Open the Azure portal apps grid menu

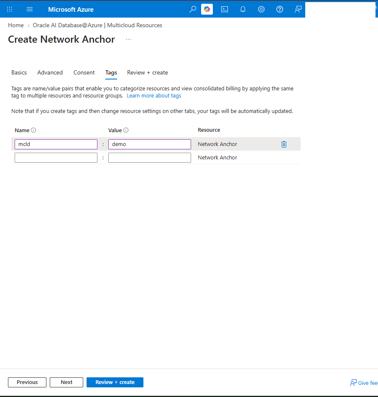pyautogui.click(x=10, y=9)
